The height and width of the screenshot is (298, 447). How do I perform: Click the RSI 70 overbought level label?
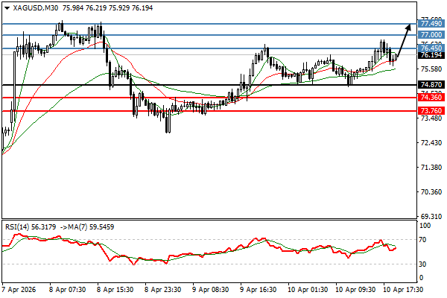[422, 239]
